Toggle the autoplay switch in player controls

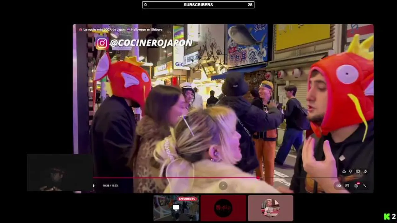coord(339,186)
